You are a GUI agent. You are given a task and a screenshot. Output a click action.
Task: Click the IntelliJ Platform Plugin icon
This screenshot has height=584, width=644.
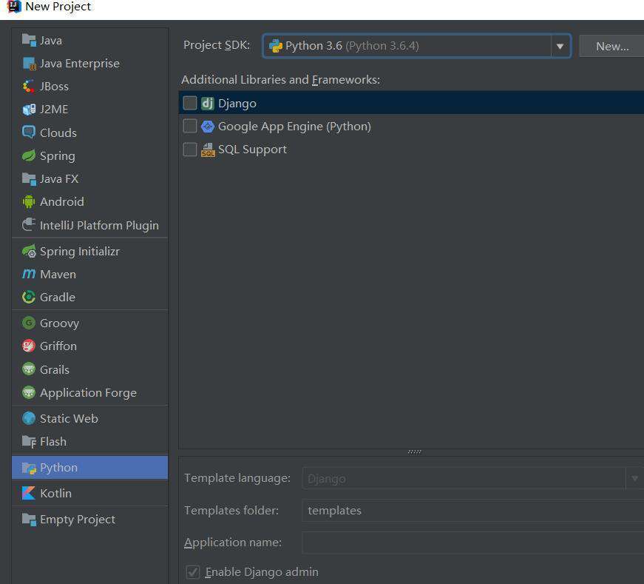[x=29, y=225]
